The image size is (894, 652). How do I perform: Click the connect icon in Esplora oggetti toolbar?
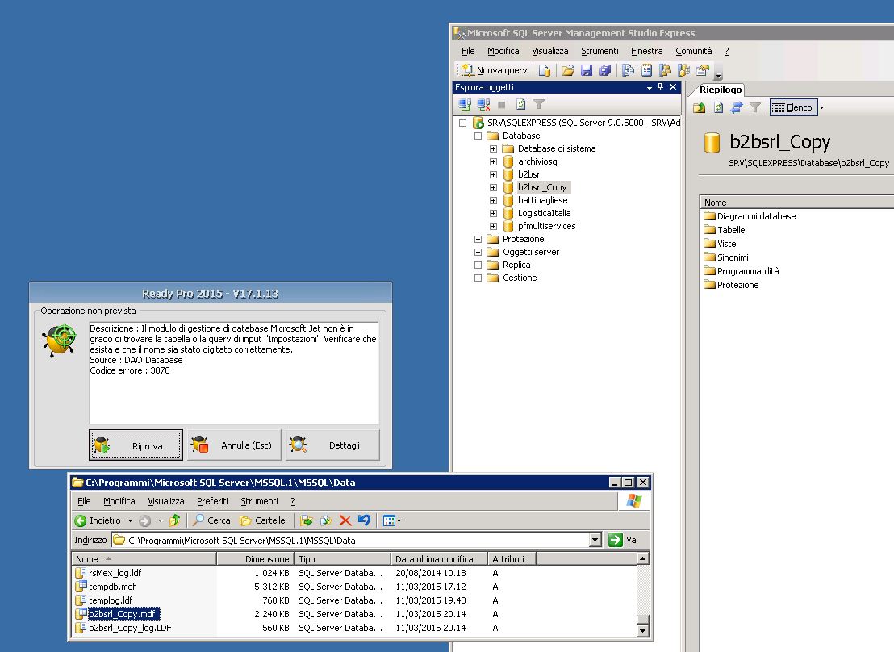coord(465,104)
